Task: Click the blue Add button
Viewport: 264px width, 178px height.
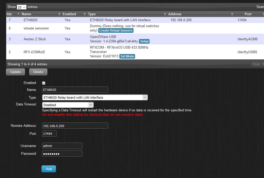Action: point(49,169)
